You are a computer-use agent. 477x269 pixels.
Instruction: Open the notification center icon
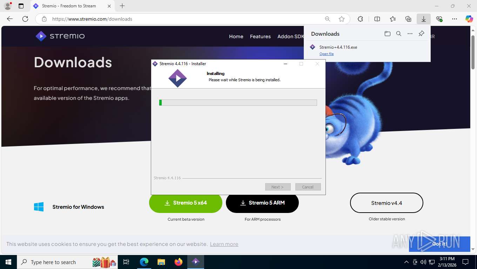(465, 262)
